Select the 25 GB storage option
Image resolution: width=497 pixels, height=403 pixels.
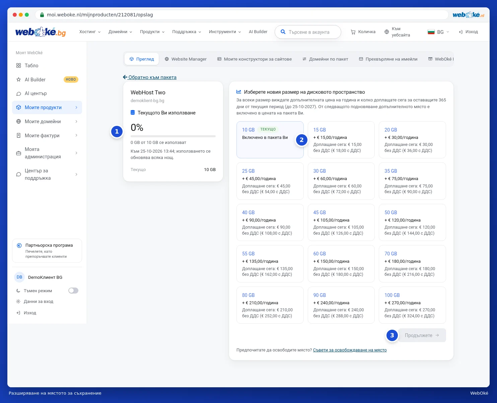click(x=270, y=181)
